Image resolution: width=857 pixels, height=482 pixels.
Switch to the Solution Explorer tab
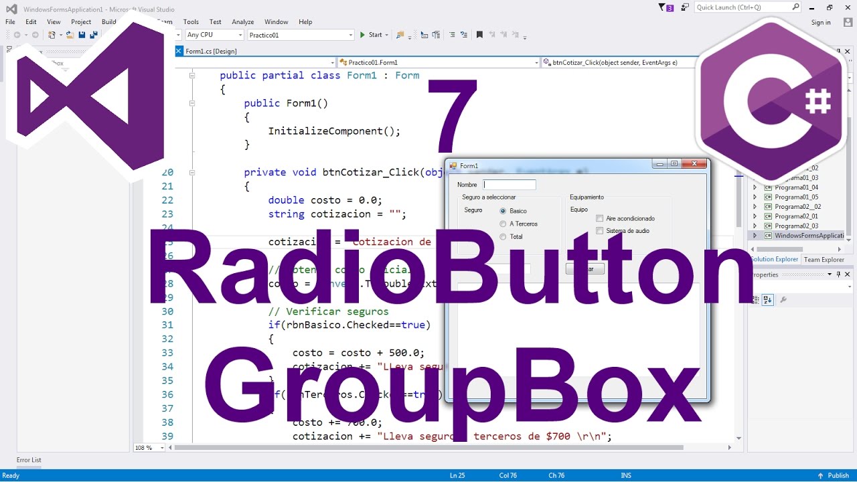coord(775,260)
